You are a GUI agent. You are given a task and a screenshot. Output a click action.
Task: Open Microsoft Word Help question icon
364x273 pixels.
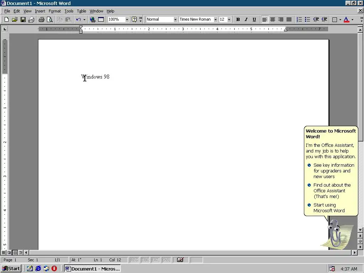click(134, 20)
